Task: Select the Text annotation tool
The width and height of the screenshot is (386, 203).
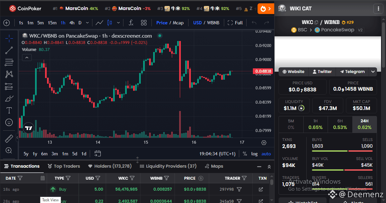Action: (x=9, y=110)
